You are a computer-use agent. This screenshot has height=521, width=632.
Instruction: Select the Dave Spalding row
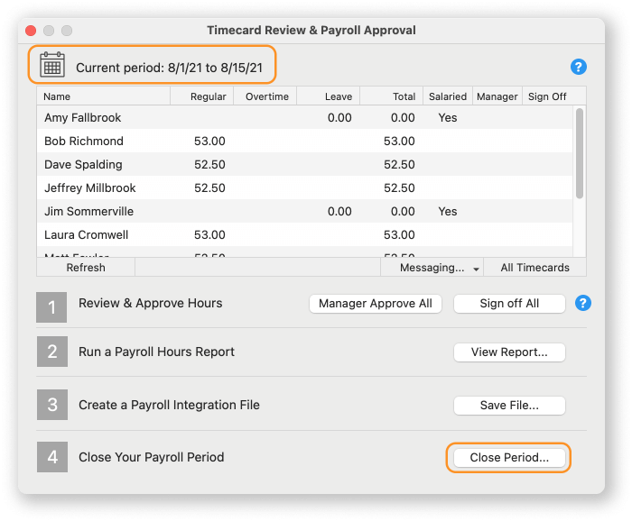click(x=305, y=164)
